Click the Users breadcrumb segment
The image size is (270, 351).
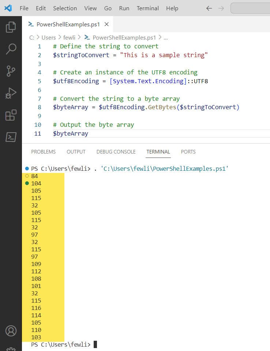[49, 37]
